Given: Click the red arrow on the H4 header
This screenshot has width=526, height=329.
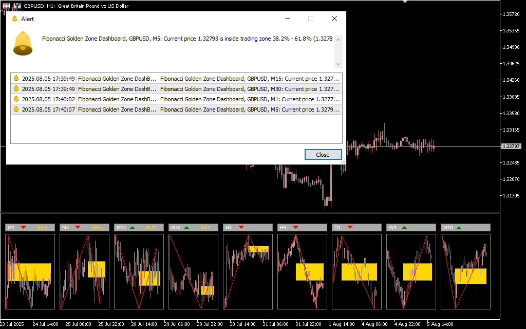Looking at the screenshot, I should coord(295,227).
